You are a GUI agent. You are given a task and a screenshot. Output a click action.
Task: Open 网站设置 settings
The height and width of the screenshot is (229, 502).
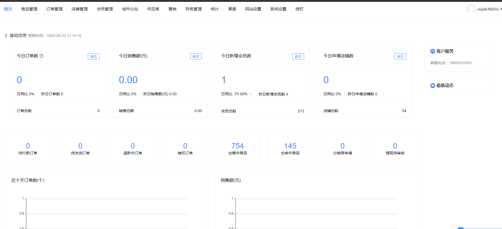(x=253, y=9)
